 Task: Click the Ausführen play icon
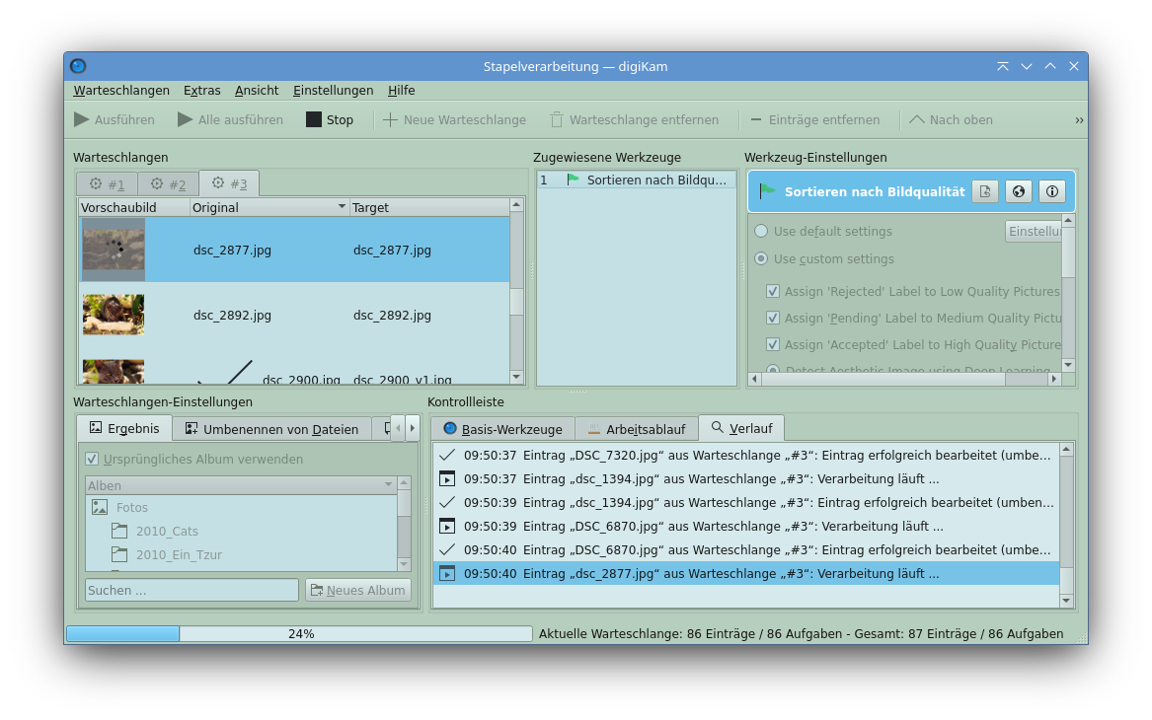coord(82,119)
